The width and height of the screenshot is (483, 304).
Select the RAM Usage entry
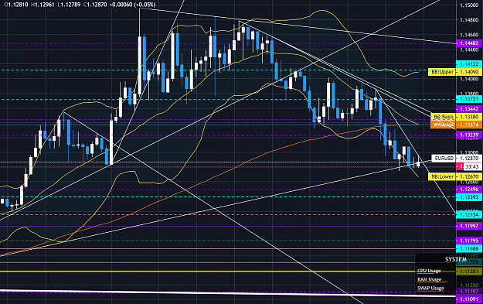point(430,279)
